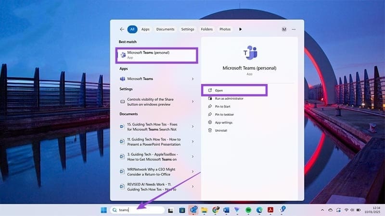Image resolution: width=385 pixels, height=216 pixels.
Task: Click the OneDrive cloud tray icon
Action: coord(331,210)
